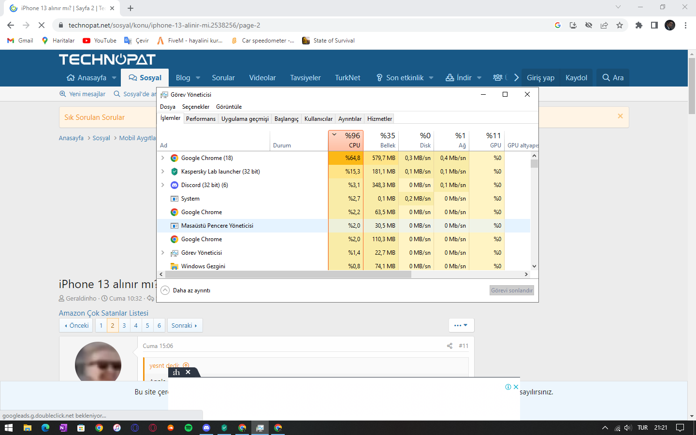The width and height of the screenshot is (696, 435).
Task: Click Giriş yap on Technopat
Action: 541,78
